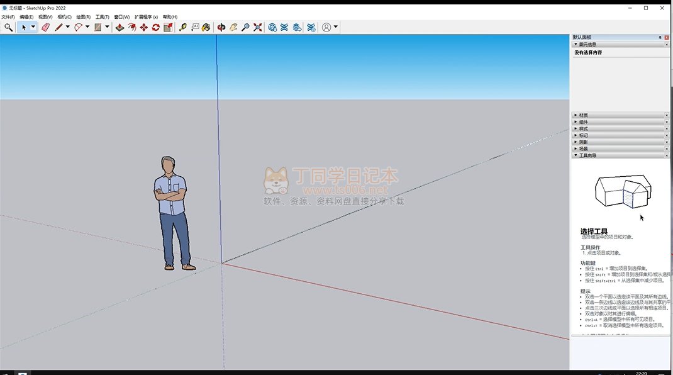
Task: Open the 文件(F) menu
Action: [8, 17]
